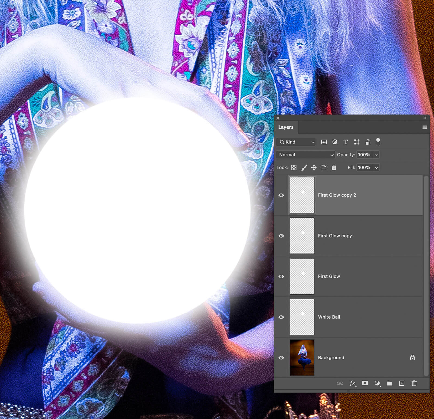Open the Layers panel flyout menu

[x=425, y=127]
